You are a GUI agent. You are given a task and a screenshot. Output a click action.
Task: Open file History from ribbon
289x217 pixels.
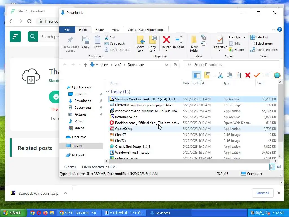[x=237, y=50]
